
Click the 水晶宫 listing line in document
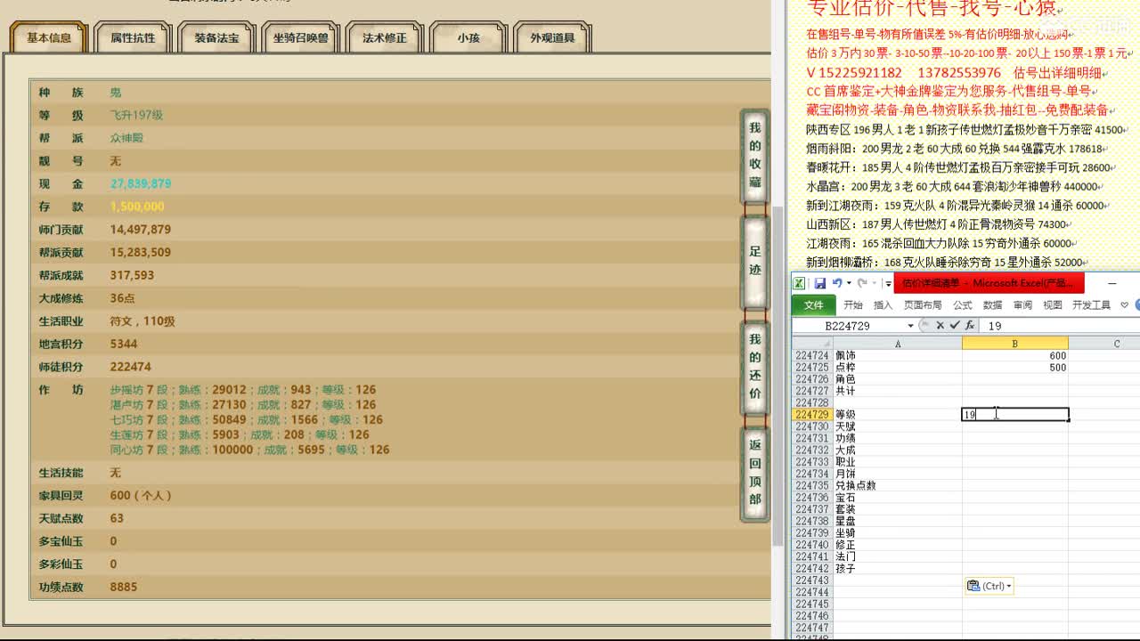[x=953, y=187]
